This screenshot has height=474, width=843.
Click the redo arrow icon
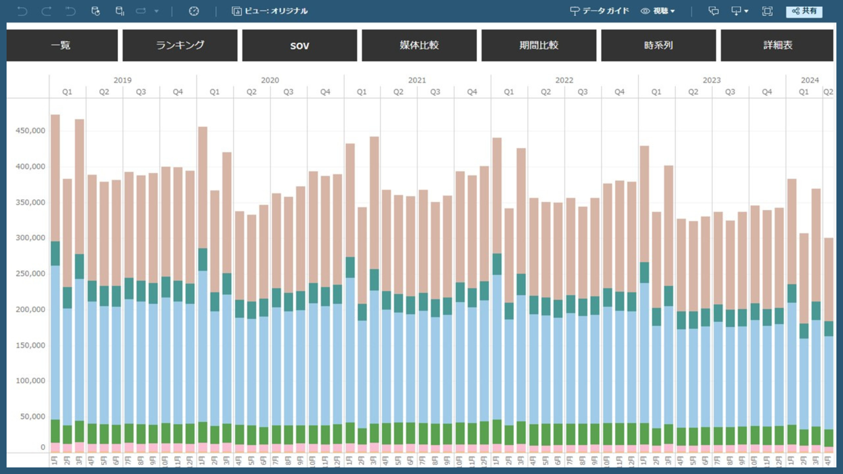click(46, 11)
